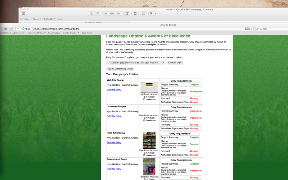Click the New Note icon in Mail toolbar
Screen dimensions: 288x180
[x=135, y=14]
